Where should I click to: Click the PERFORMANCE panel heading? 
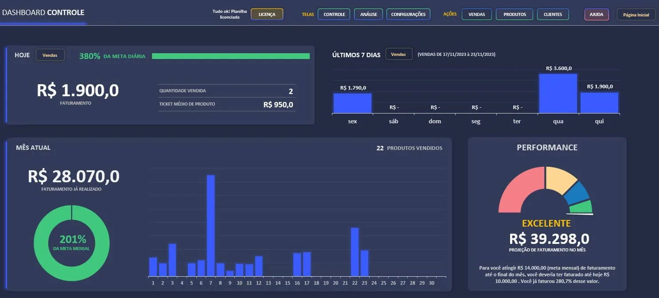(547, 148)
